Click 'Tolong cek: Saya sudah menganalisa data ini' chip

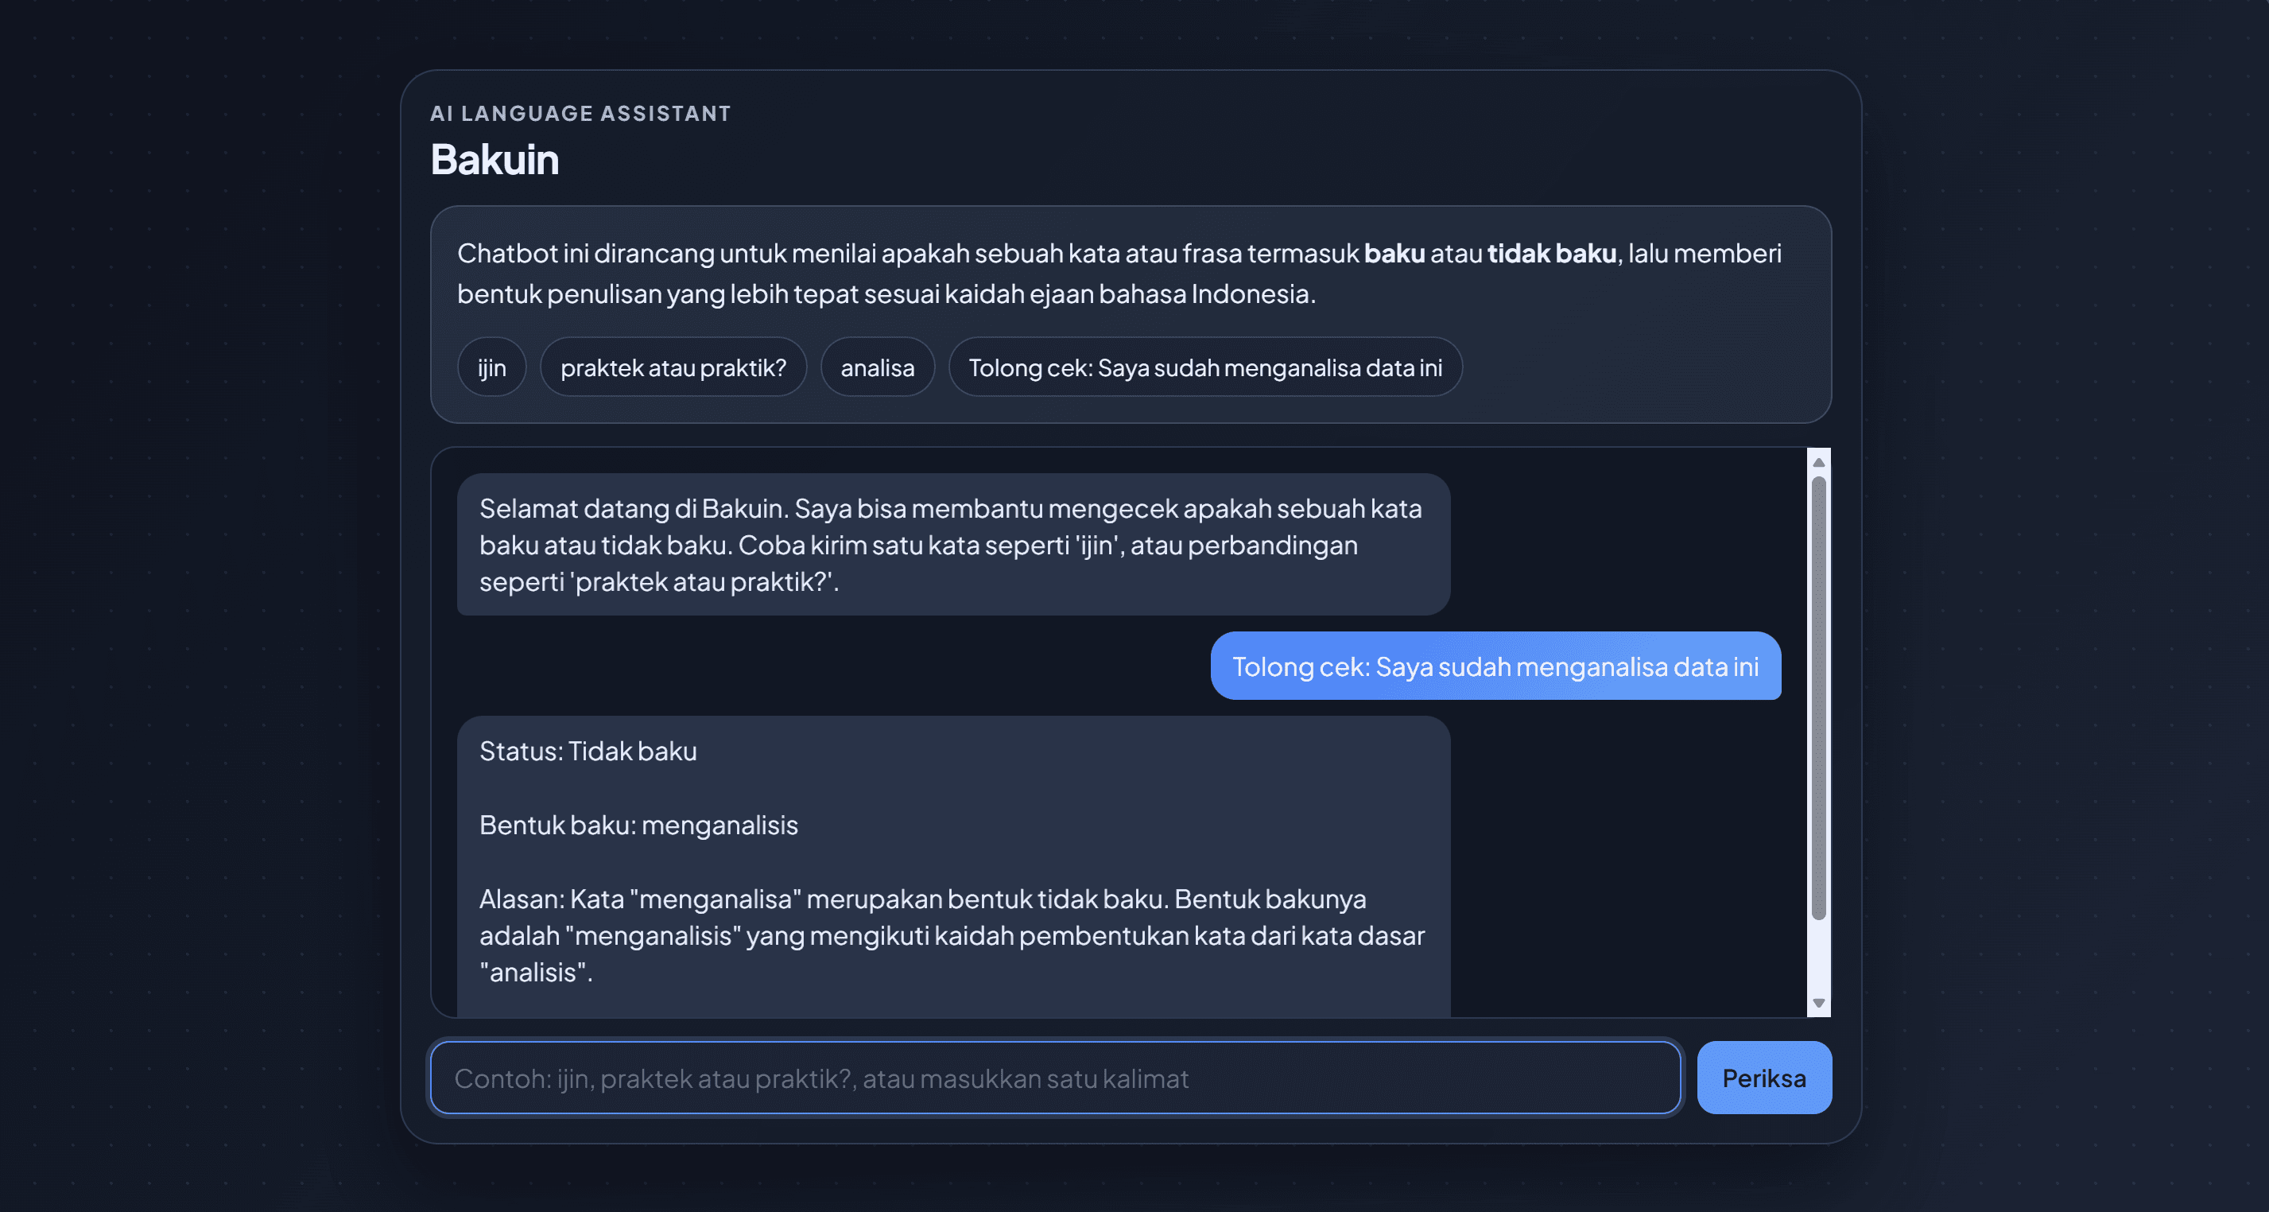[1205, 367]
